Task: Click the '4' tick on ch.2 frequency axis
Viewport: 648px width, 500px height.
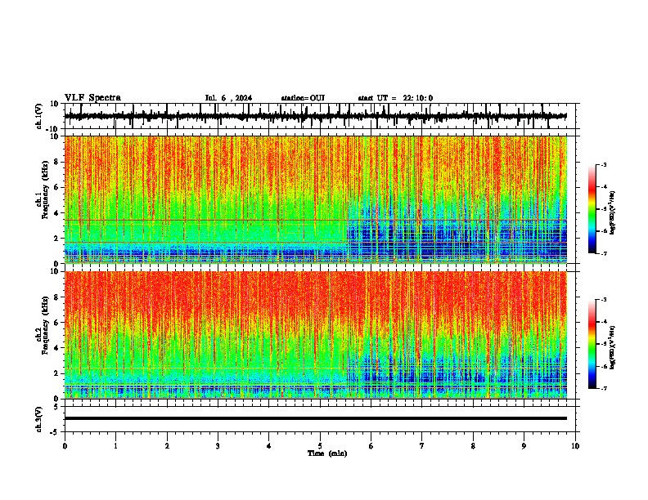Action: [x=56, y=348]
